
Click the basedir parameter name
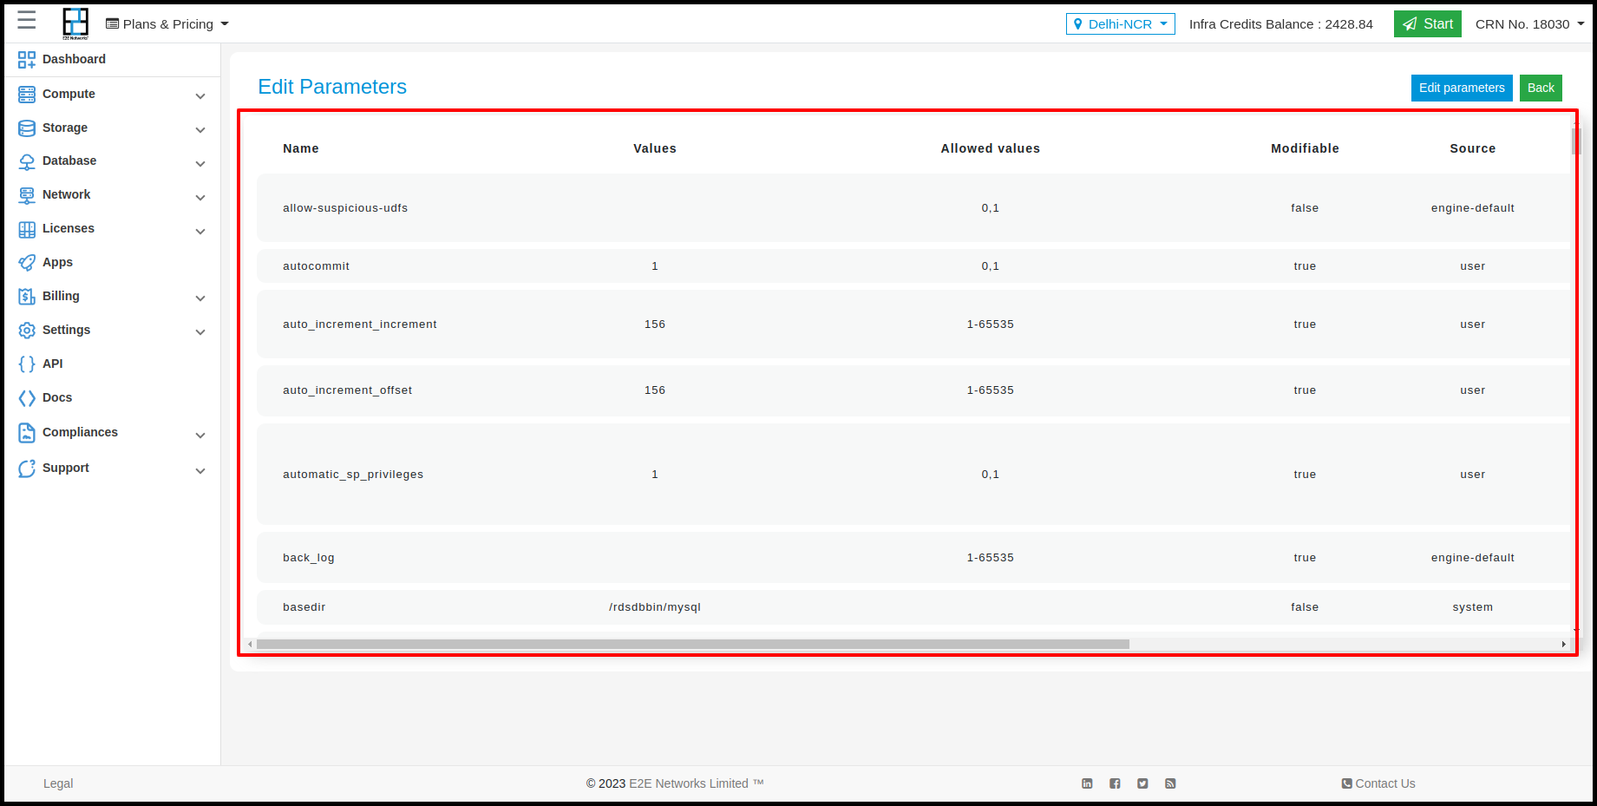pyautogui.click(x=304, y=607)
